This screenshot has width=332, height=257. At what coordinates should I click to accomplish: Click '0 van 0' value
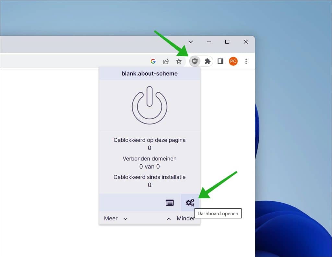pos(149,166)
